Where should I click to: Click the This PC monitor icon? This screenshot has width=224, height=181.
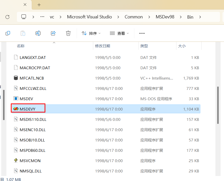click(x=24, y=17)
